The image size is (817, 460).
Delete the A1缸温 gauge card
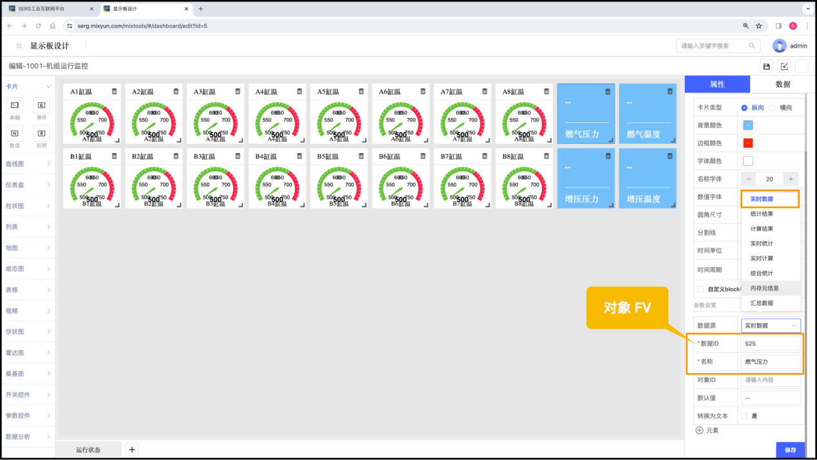(114, 91)
